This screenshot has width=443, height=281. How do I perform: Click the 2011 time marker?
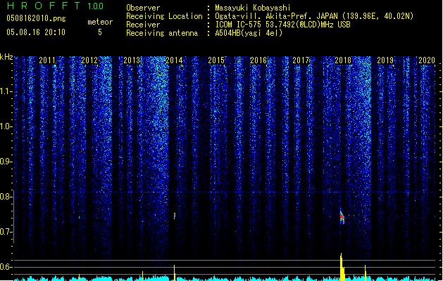(x=47, y=60)
